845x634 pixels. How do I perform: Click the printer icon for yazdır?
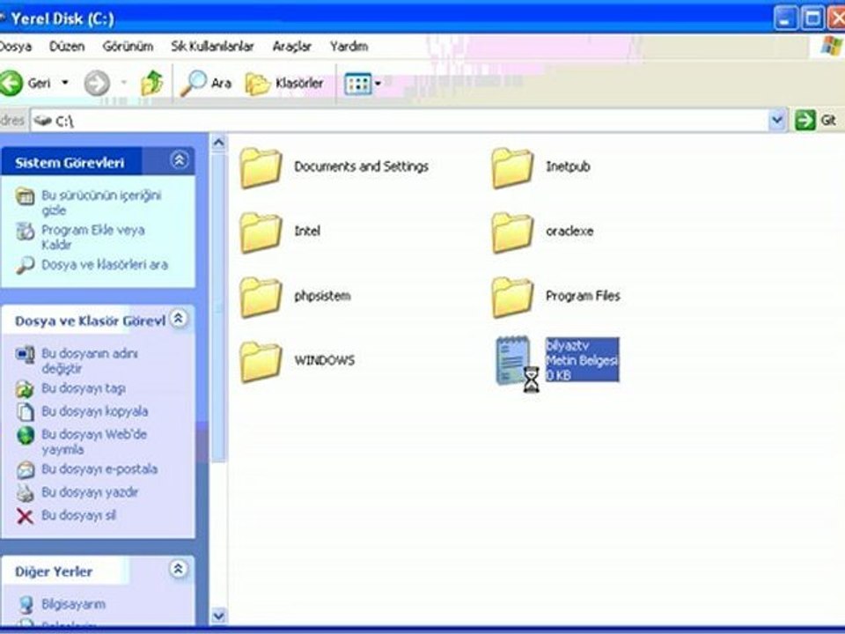coord(25,493)
